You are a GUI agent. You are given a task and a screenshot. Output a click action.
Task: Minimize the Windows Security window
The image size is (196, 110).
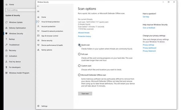pos(163,2)
